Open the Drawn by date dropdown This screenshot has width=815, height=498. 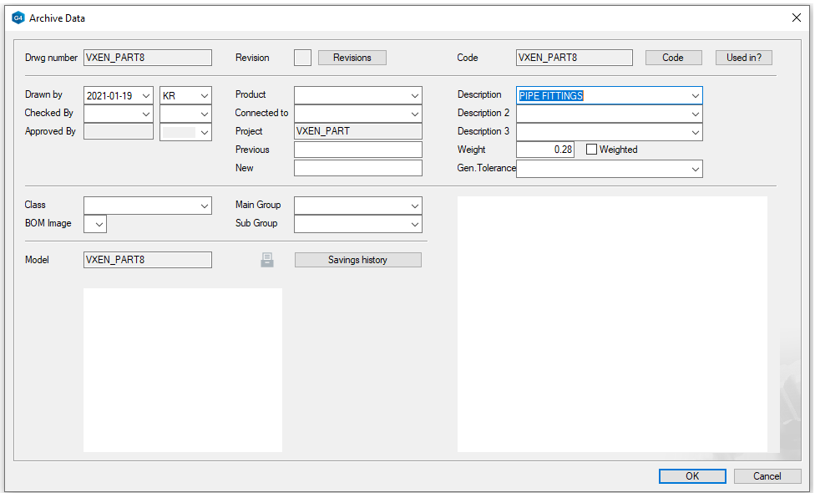146,96
